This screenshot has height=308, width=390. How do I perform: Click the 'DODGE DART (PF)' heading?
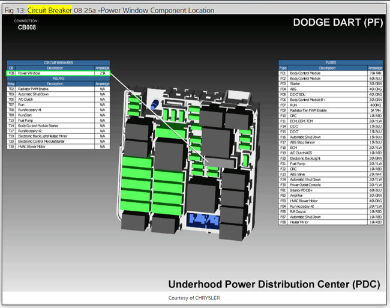[x=338, y=22]
